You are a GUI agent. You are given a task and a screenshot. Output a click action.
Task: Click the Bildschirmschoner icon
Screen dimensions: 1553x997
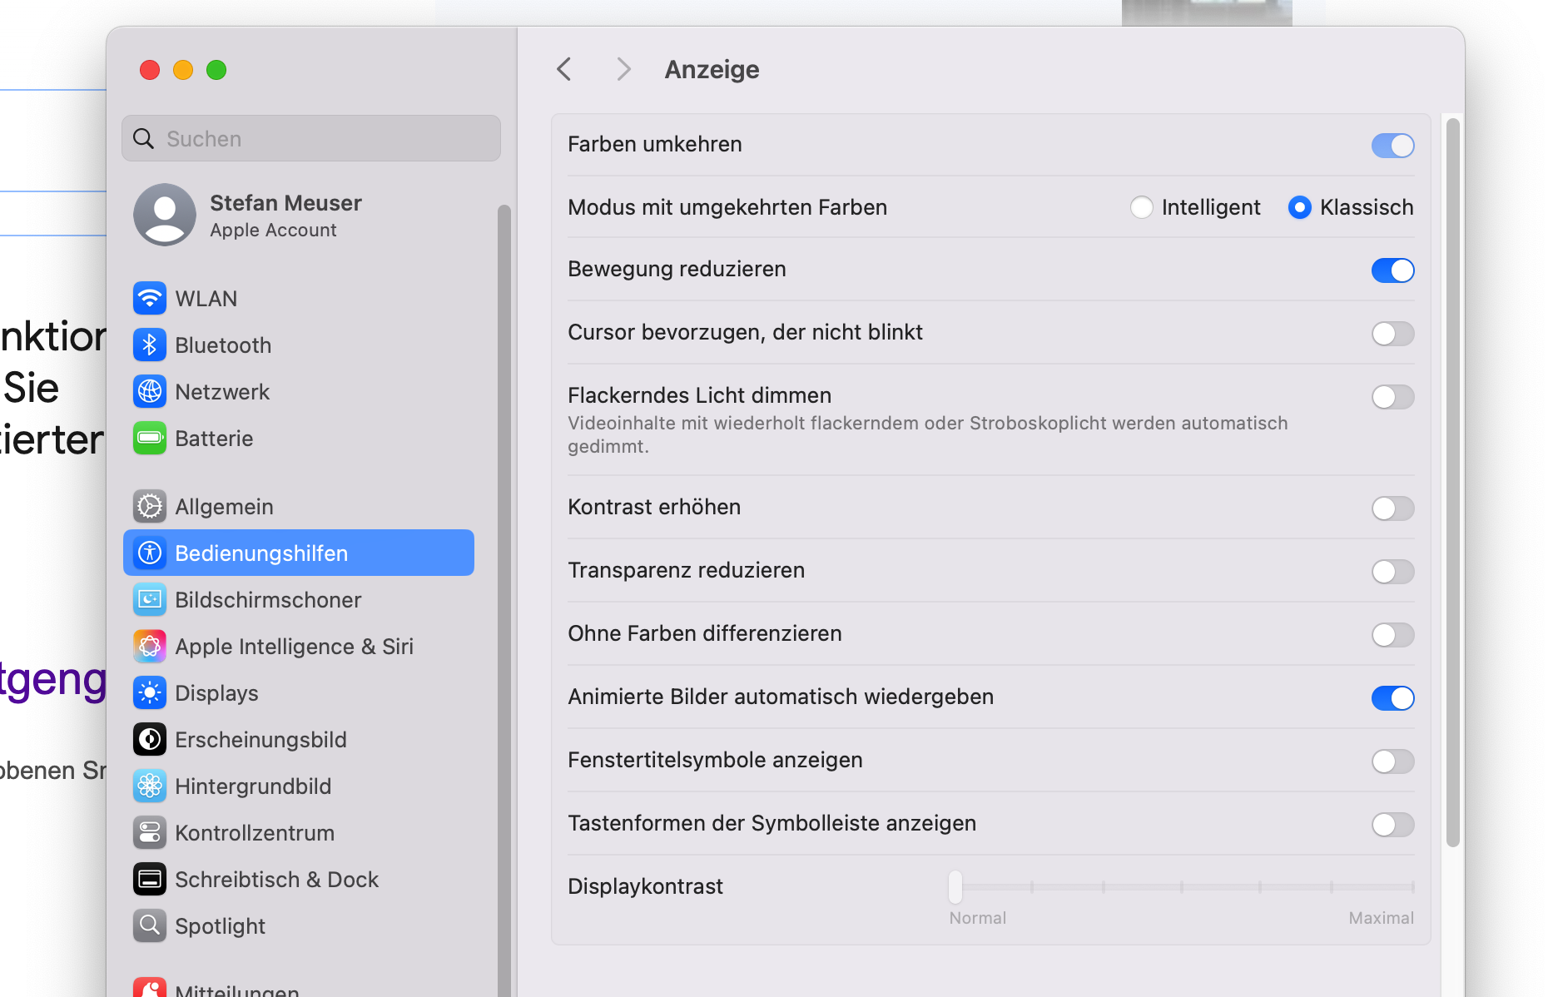[x=150, y=599]
